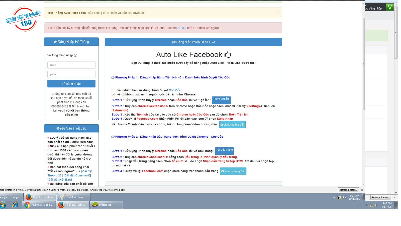Screen dimensions: 401x226
Task: Launch Internet Explorer from the taskbar
Action: click(15, 205)
